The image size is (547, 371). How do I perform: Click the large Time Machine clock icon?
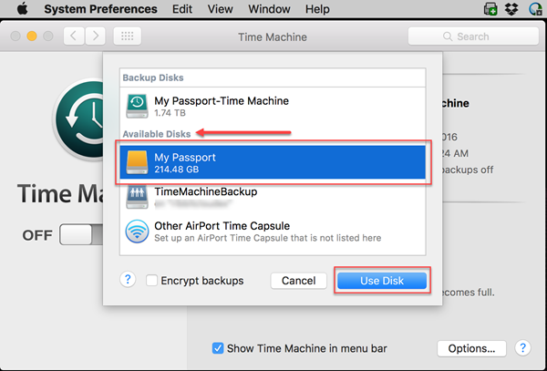pyautogui.click(x=78, y=119)
